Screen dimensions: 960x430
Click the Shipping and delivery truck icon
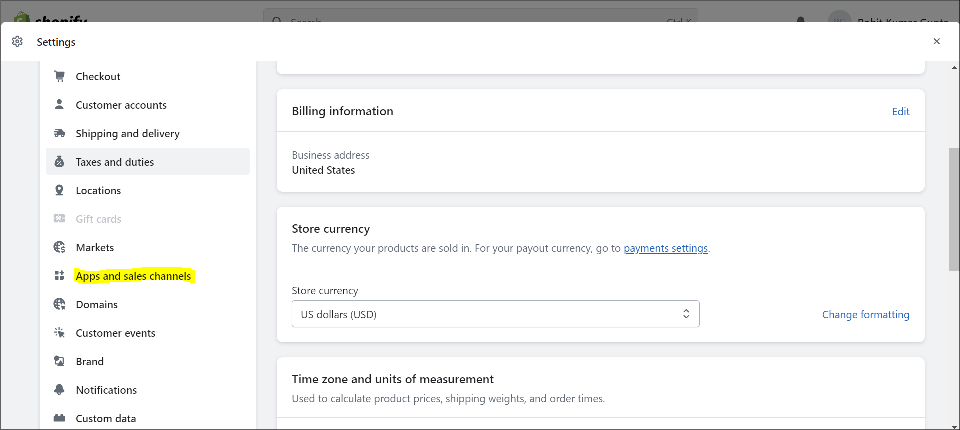coord(59,133)
